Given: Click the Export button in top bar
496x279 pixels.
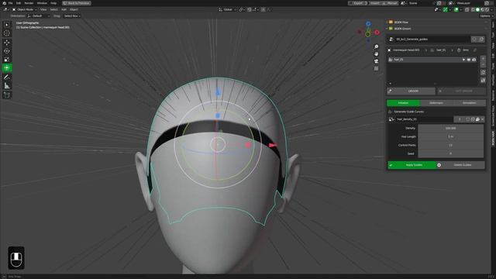Looking at the screenshot, I should click(358, 3).
